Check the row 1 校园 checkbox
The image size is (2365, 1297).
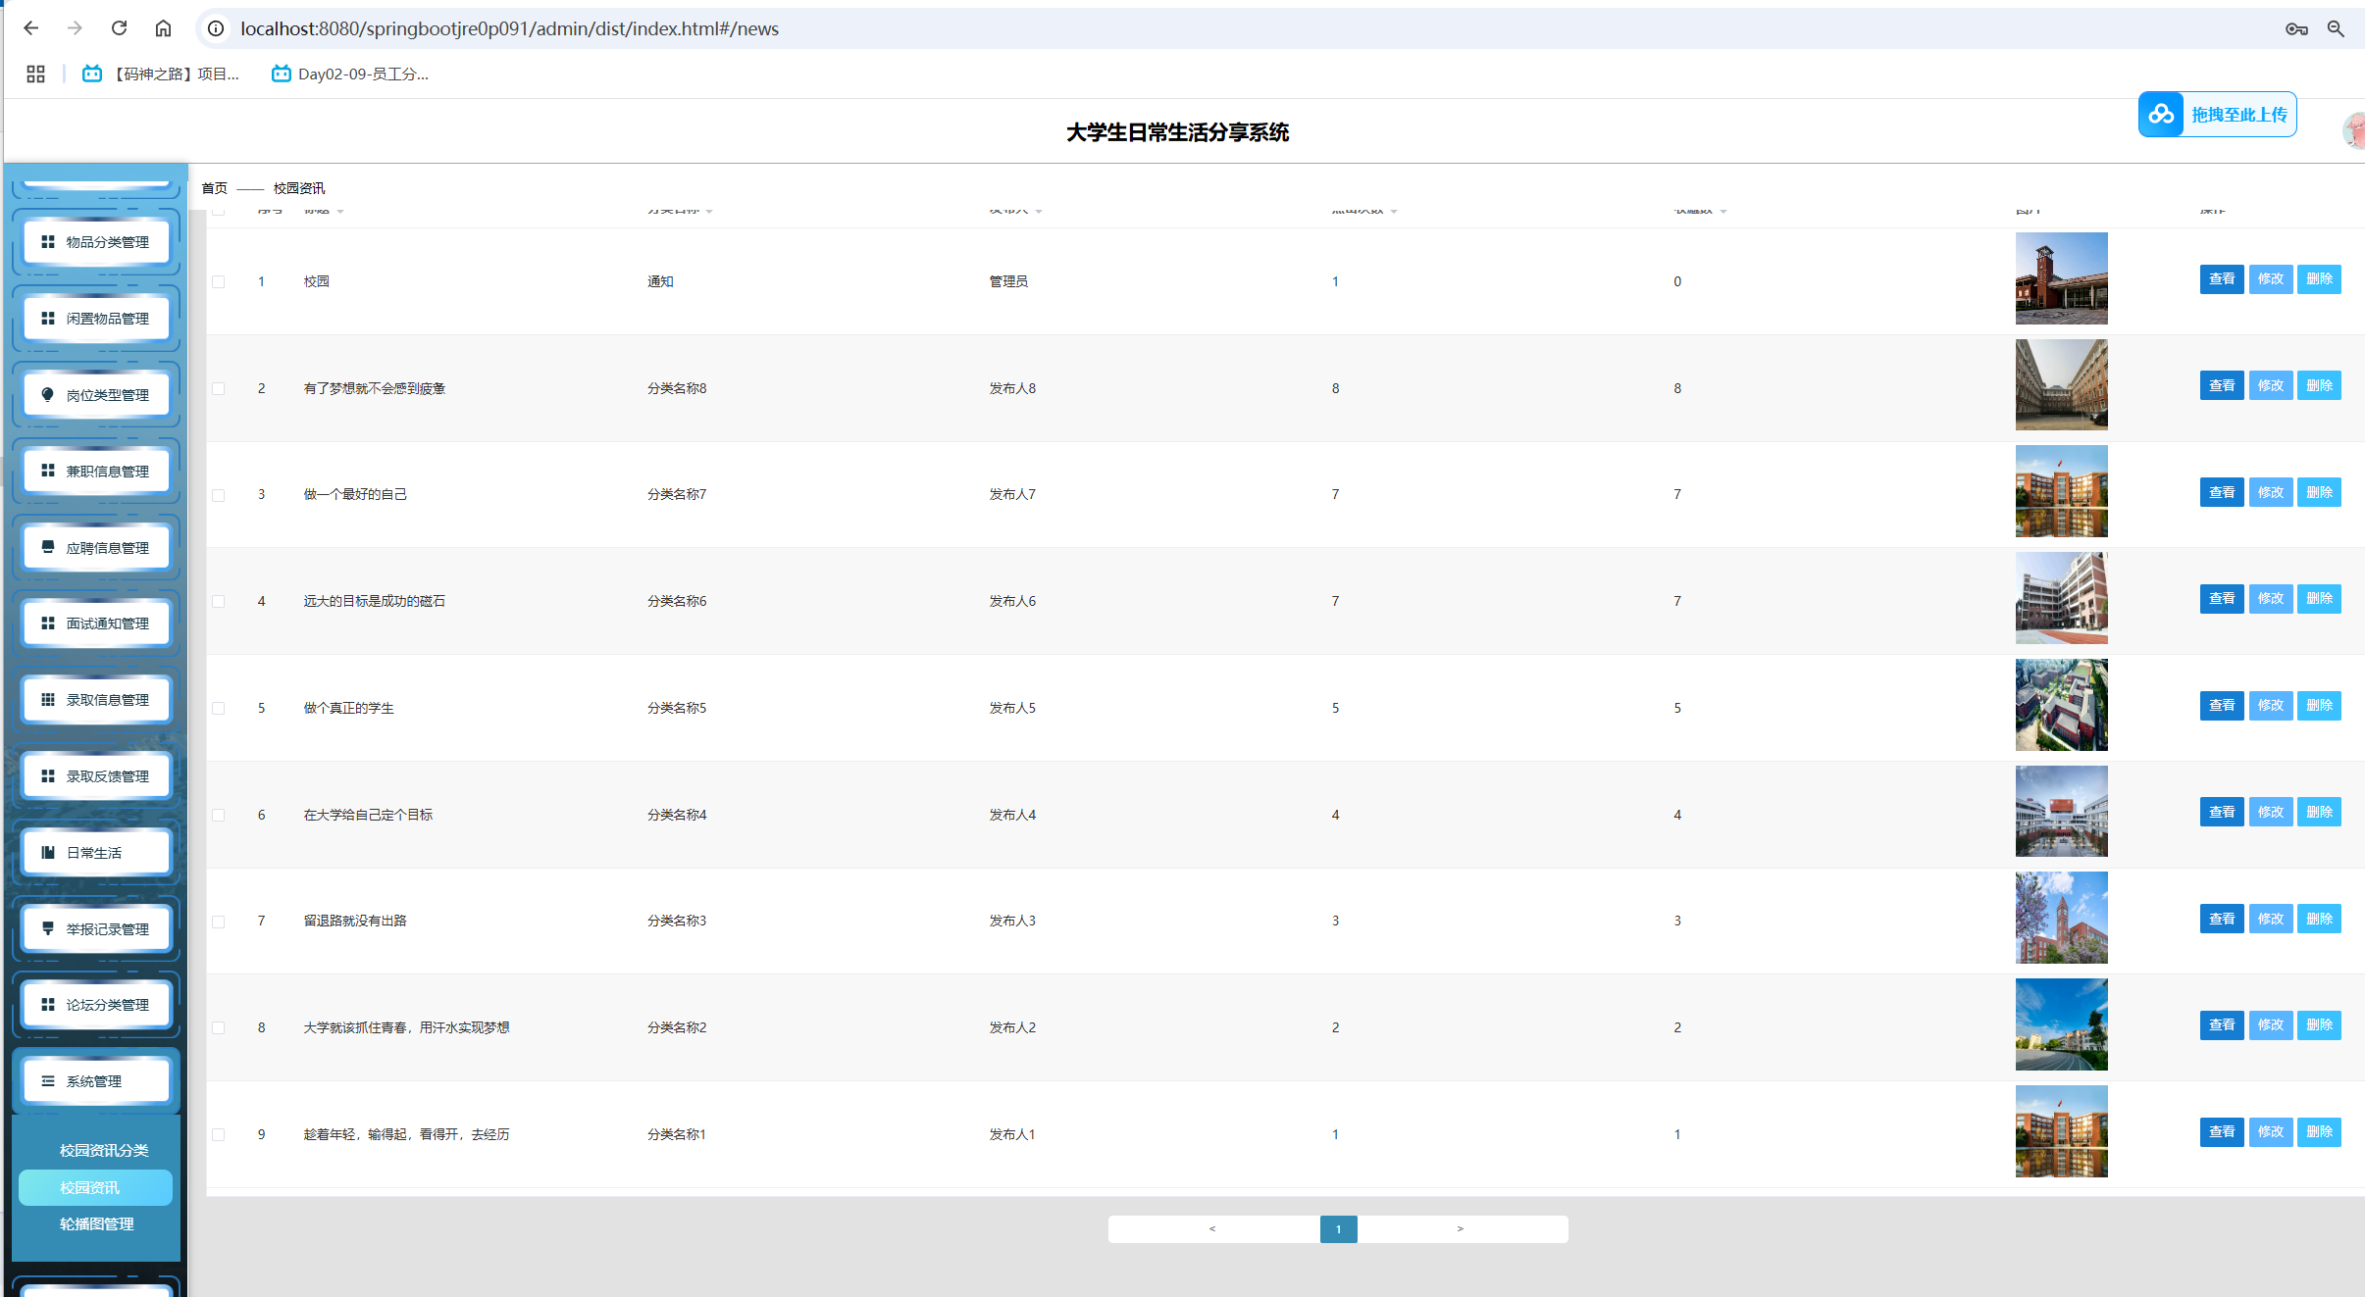click(x=219, y=282)
